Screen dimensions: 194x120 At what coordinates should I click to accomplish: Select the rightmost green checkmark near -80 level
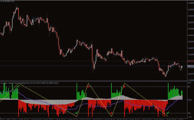(168, 113)
